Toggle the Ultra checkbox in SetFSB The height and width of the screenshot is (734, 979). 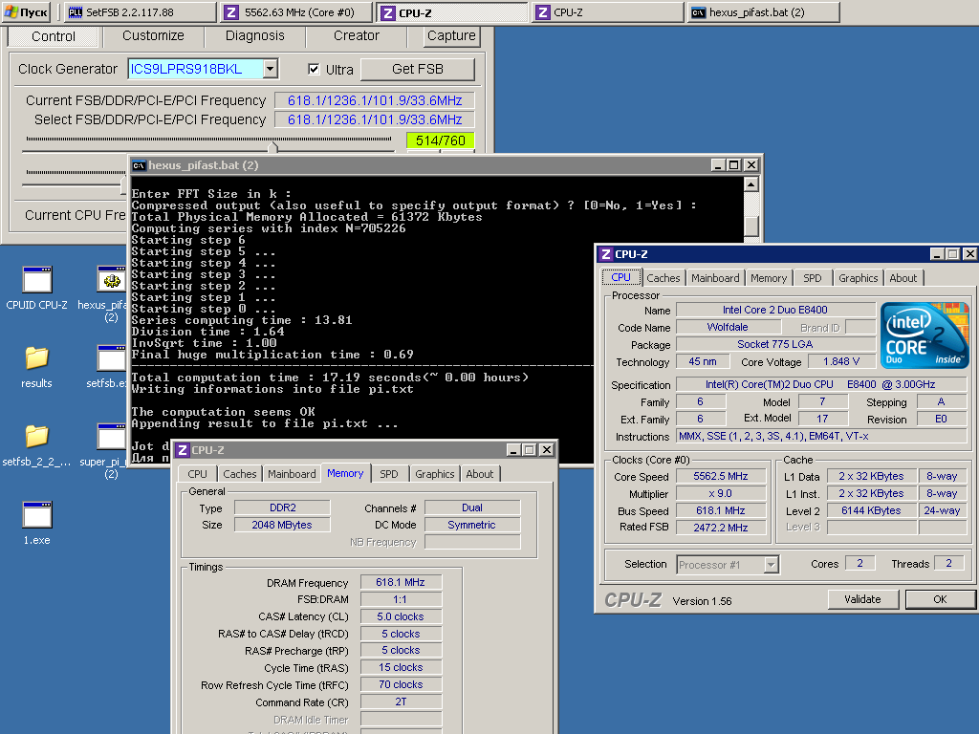(x=314, y=69)
